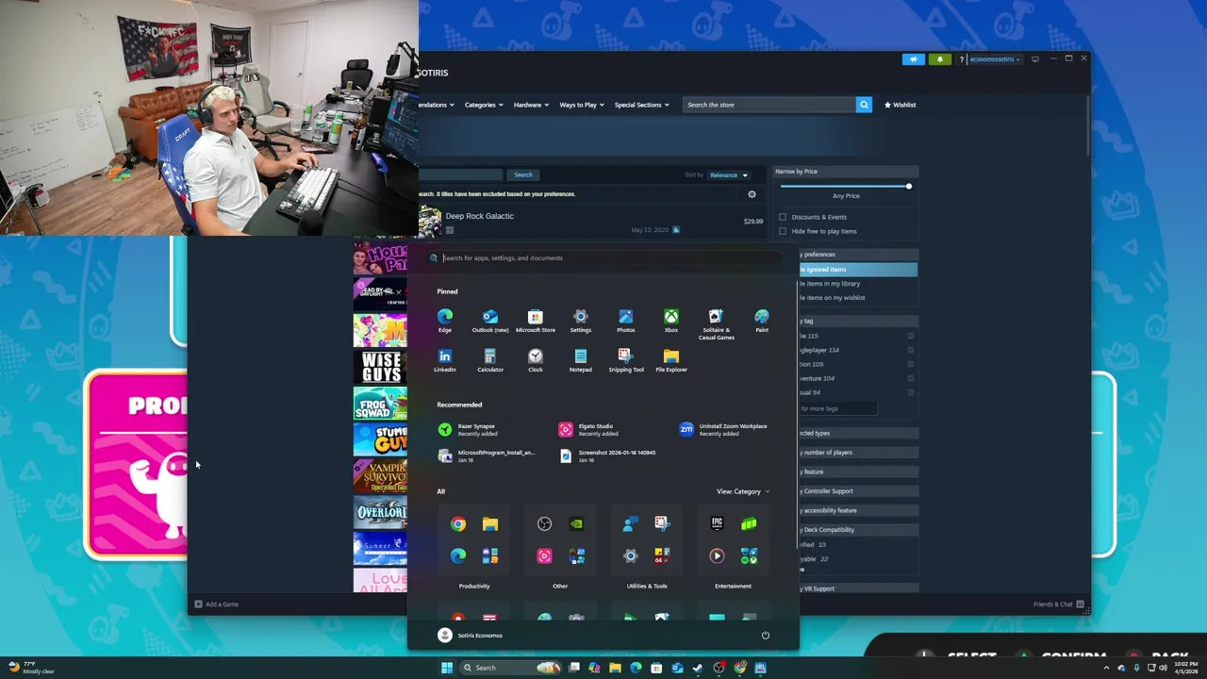Screen dimensions: 1207x679
Task: Open Solitaire & Casual Games
Action: pyautogui.click(x=716, y=323)
